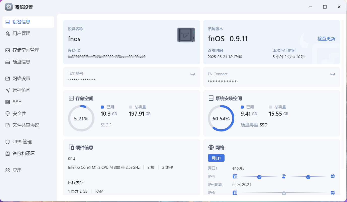347x202 pixels.
Task: Click second IPv4 connection check mark
Action: tap(308, 177)
